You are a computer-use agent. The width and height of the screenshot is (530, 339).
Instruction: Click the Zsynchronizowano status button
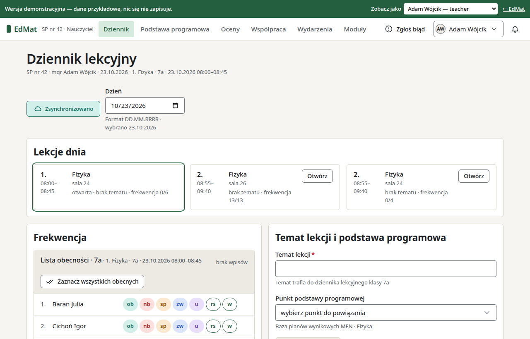(x=63, y=109)
